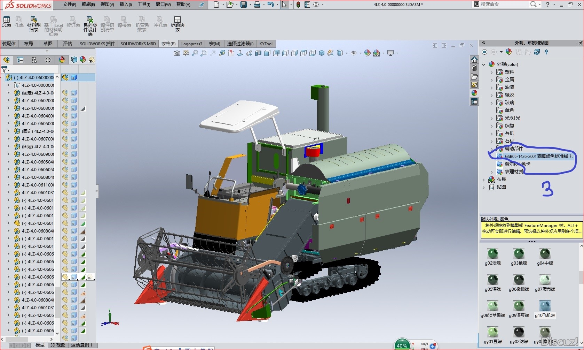Save the assembly with the floppy icon
This screenshot has height=350, width=584.
point(244,5)
